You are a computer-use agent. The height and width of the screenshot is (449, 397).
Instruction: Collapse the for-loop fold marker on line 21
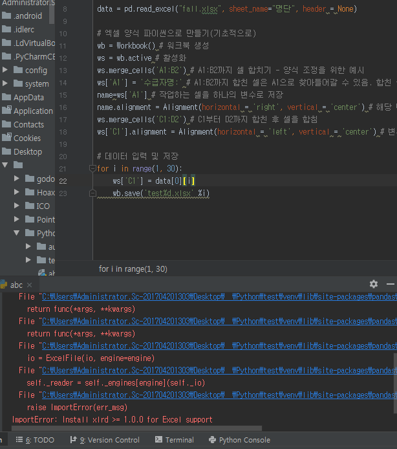(92, 169)
